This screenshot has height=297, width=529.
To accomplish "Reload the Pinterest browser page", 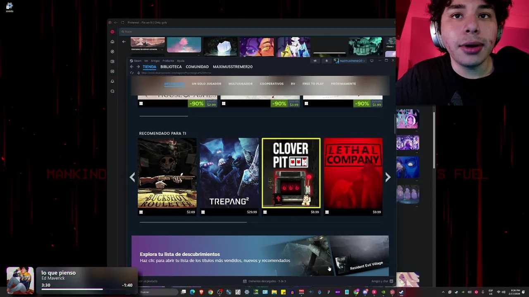I will (122, 22).
